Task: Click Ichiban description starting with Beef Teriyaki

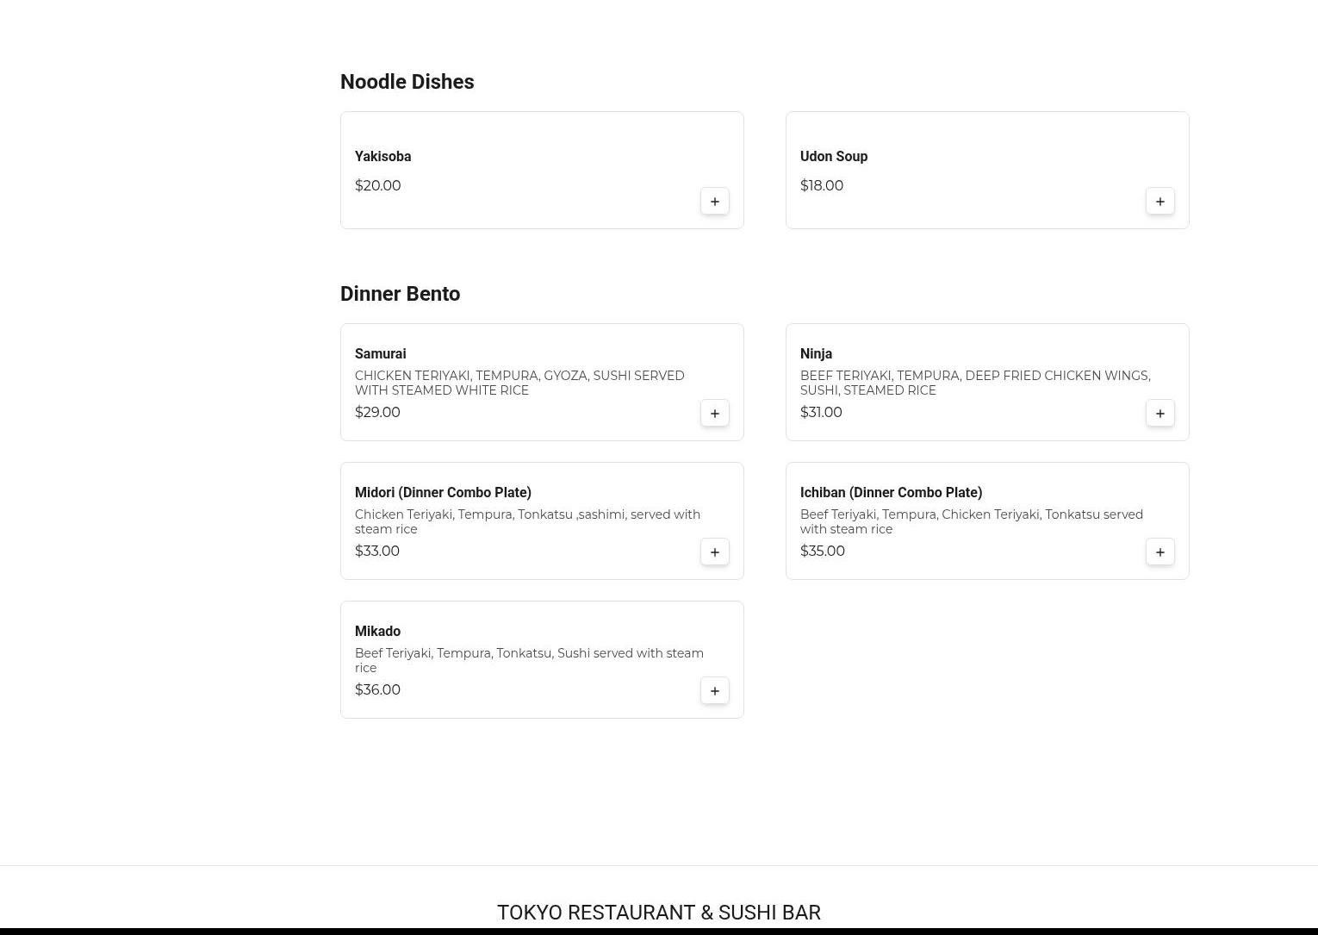Action: coord(972,521)
